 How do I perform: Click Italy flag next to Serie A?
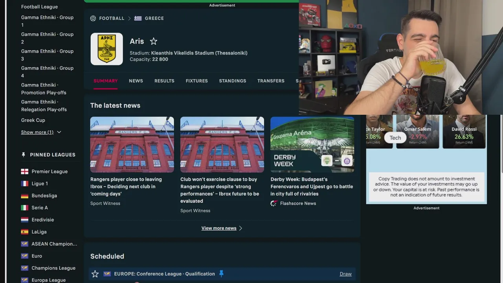coord(25,208)
